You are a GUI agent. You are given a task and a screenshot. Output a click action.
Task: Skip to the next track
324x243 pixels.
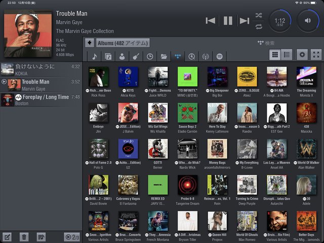point(245,21)
